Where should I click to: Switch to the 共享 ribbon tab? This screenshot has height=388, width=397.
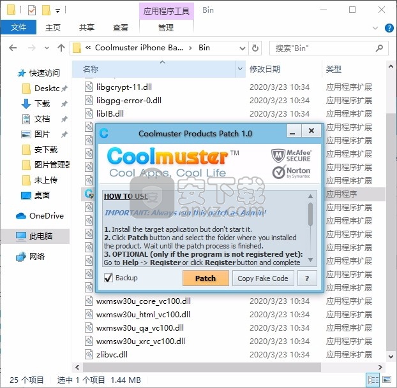point(87,27)
